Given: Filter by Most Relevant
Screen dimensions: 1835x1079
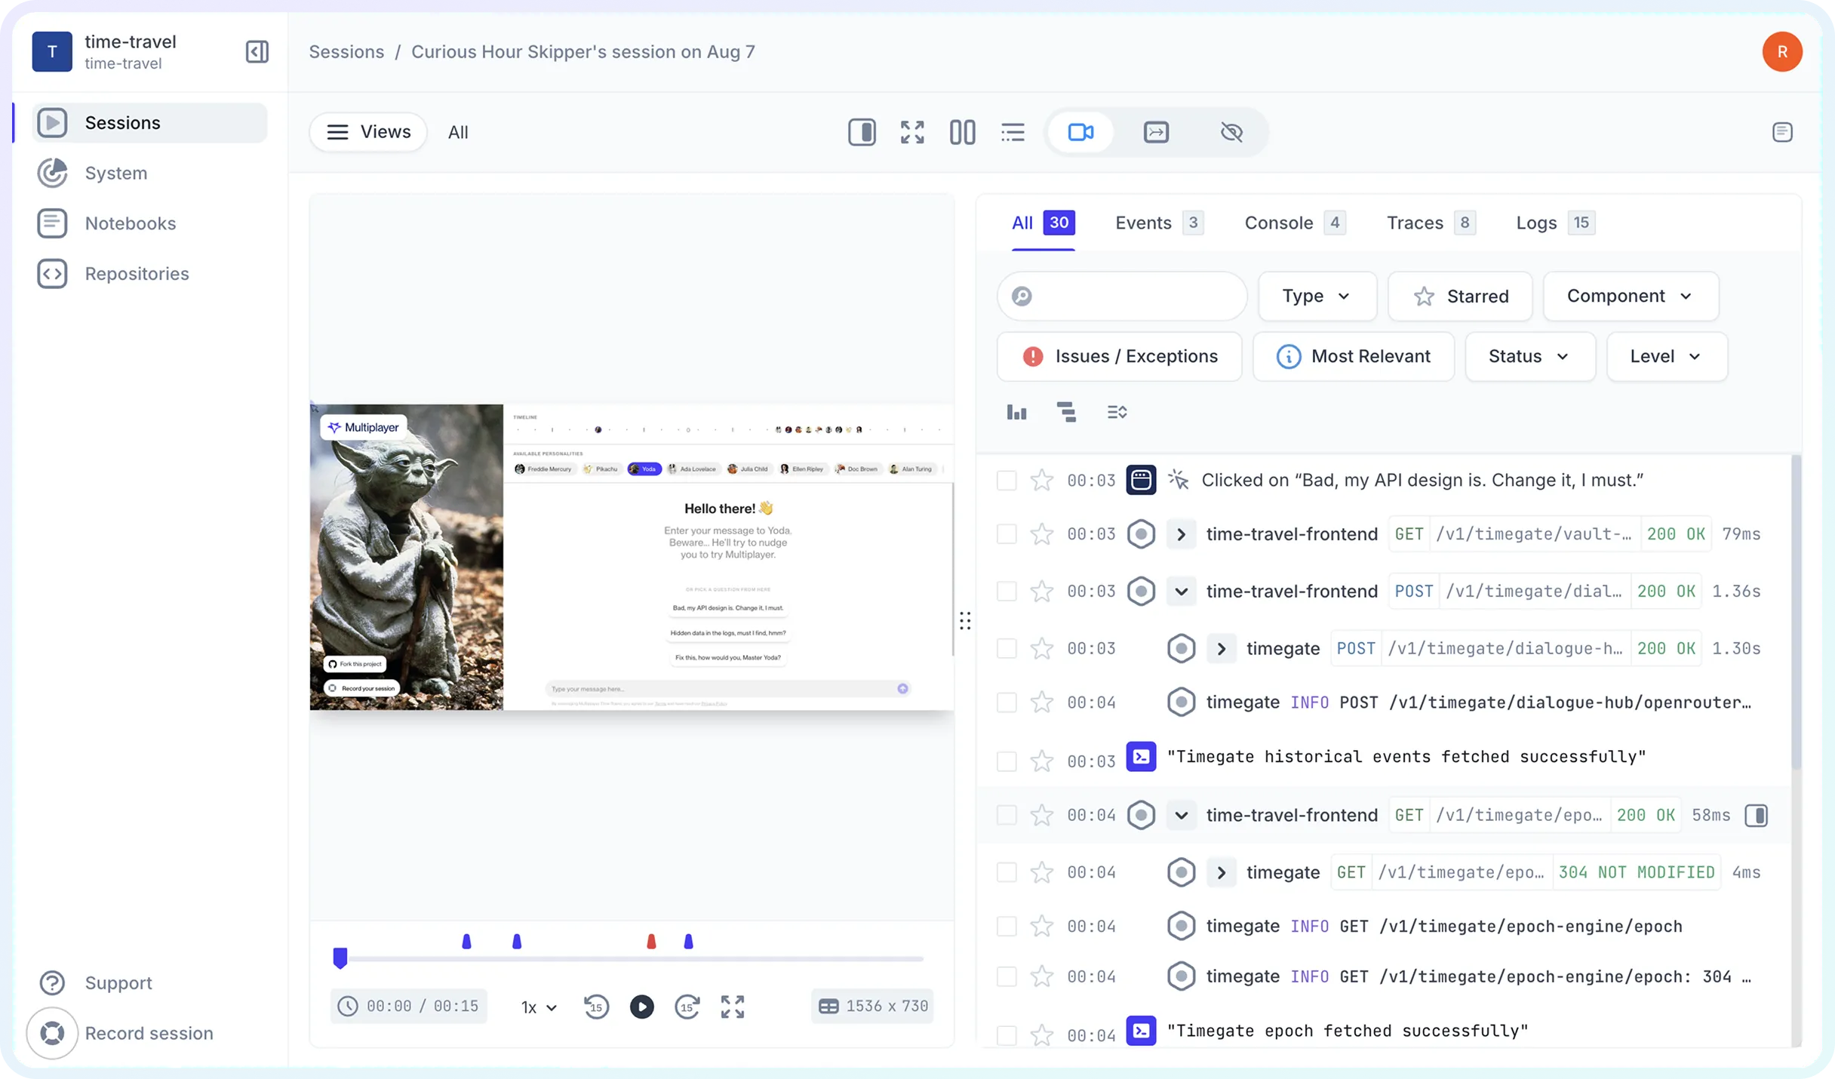Looking at the screenshot, I should (x=1353, y=356).
